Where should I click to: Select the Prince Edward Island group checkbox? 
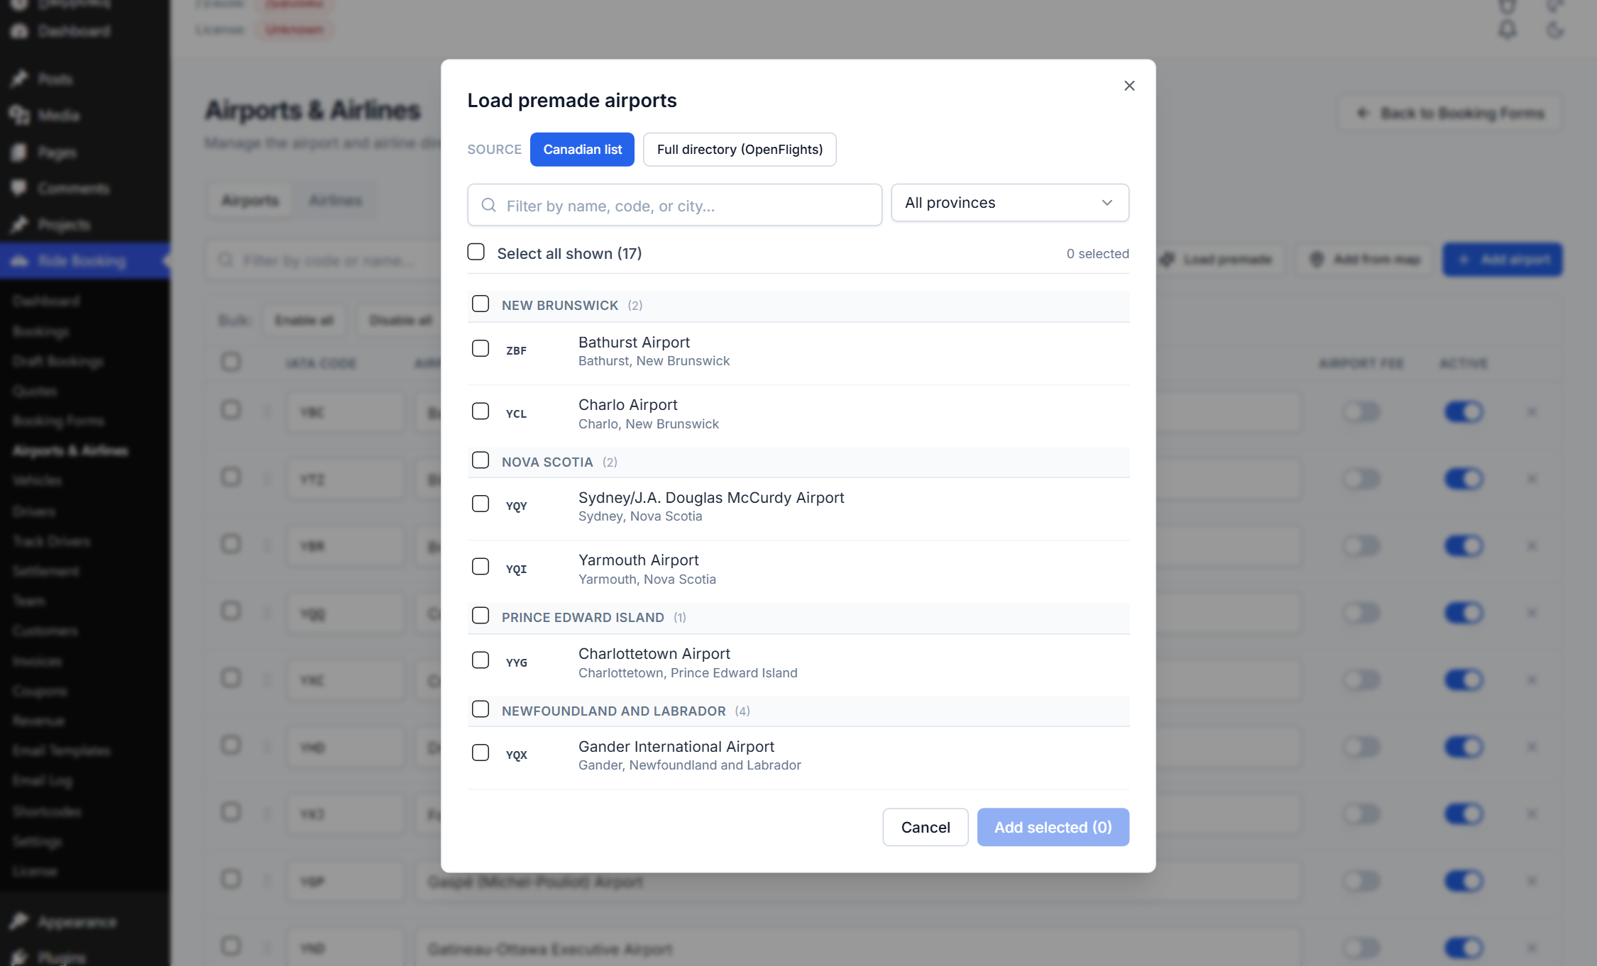coord(481,616)
